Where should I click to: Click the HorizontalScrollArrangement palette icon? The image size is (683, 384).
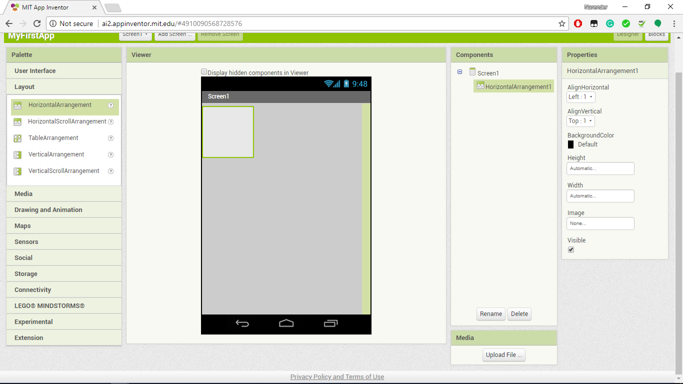(17, 122)
